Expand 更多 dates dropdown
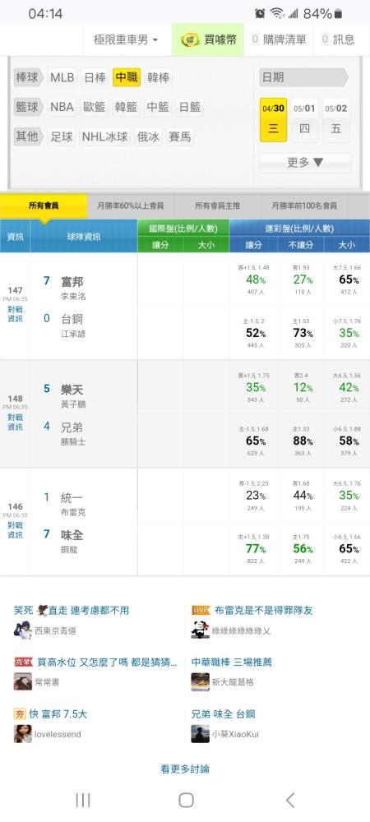The height and width of the screenshot is (822, 370). tap(305, 163)
